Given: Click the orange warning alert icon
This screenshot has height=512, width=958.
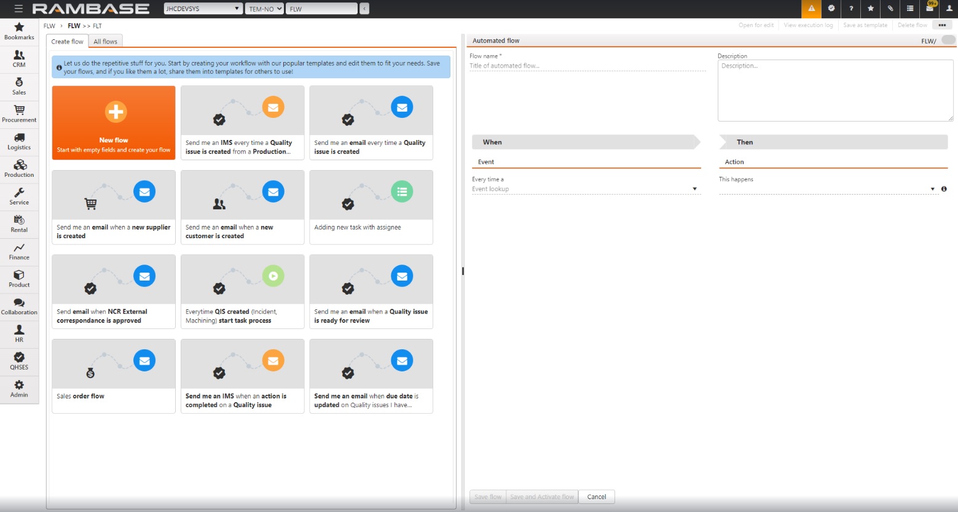Looking at the screenshot, I should pyautogui.click(x=811, y=9).
